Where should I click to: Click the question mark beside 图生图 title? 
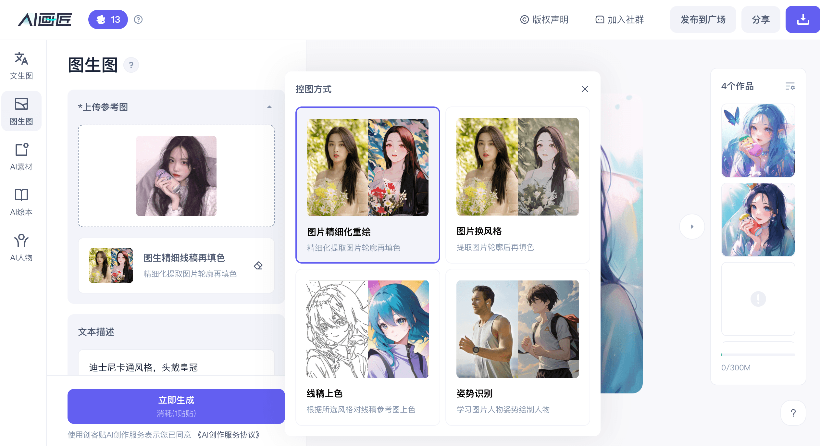point(131,65)
